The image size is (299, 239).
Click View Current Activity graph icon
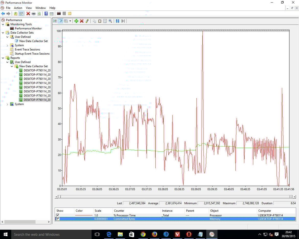tap(55, 21)
